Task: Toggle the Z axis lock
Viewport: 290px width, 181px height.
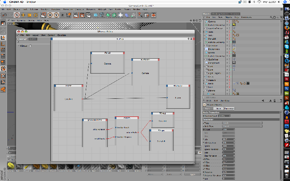Action: coord(63,15)
